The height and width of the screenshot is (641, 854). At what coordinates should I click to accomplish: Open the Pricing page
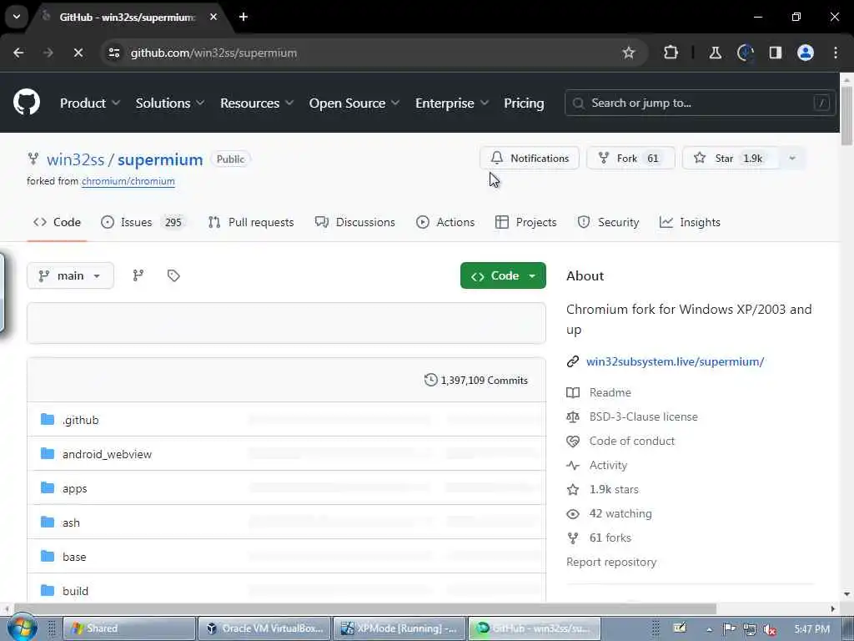coord(524,103)
